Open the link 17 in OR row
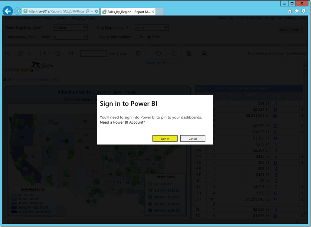This screenshot has height=227, width=311. tap(275, 199)
